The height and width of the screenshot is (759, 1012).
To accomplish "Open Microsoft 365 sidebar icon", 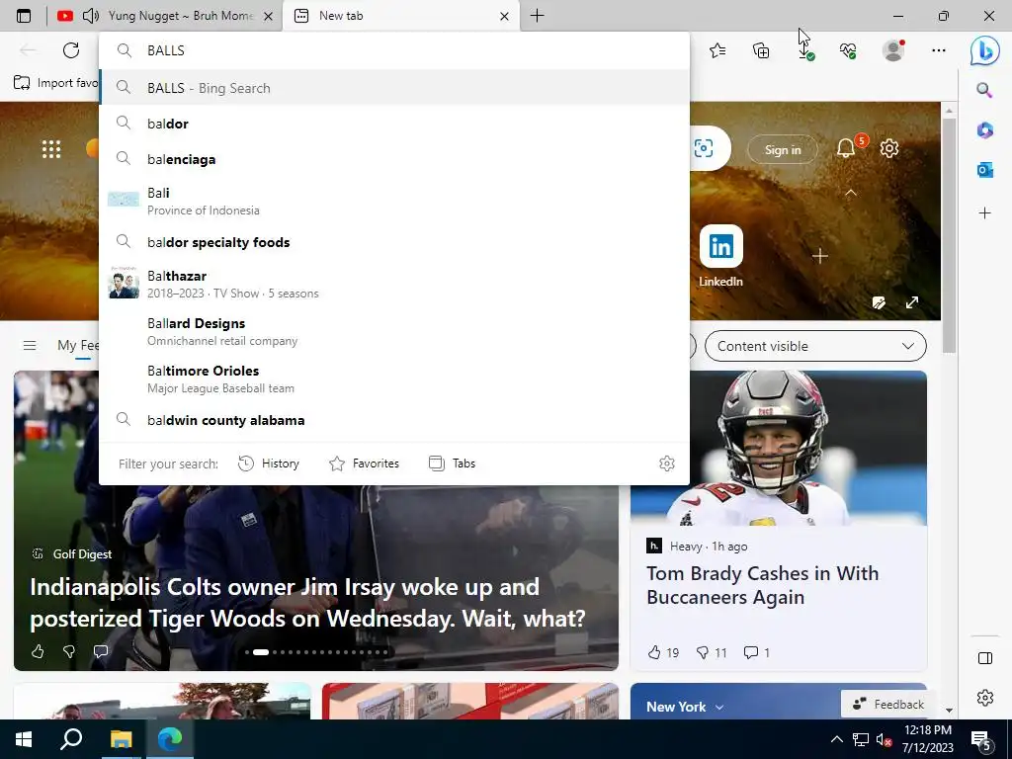I will 985,130.
